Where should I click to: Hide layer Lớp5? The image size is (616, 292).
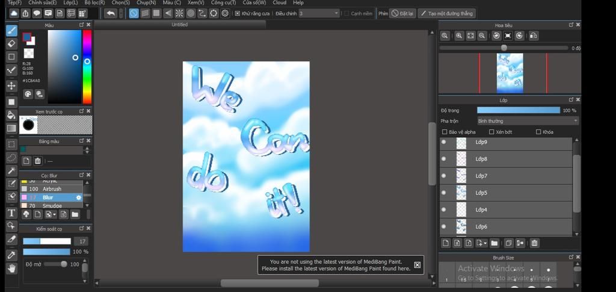pos(443,193)
